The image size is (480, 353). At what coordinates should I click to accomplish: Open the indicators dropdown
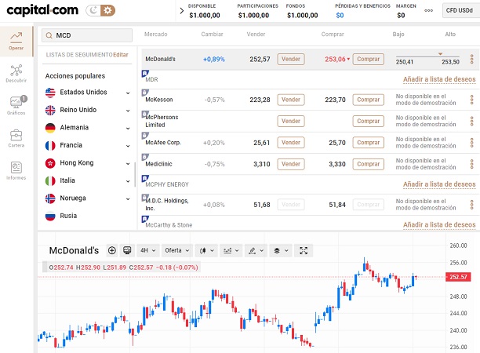(231, 251)
